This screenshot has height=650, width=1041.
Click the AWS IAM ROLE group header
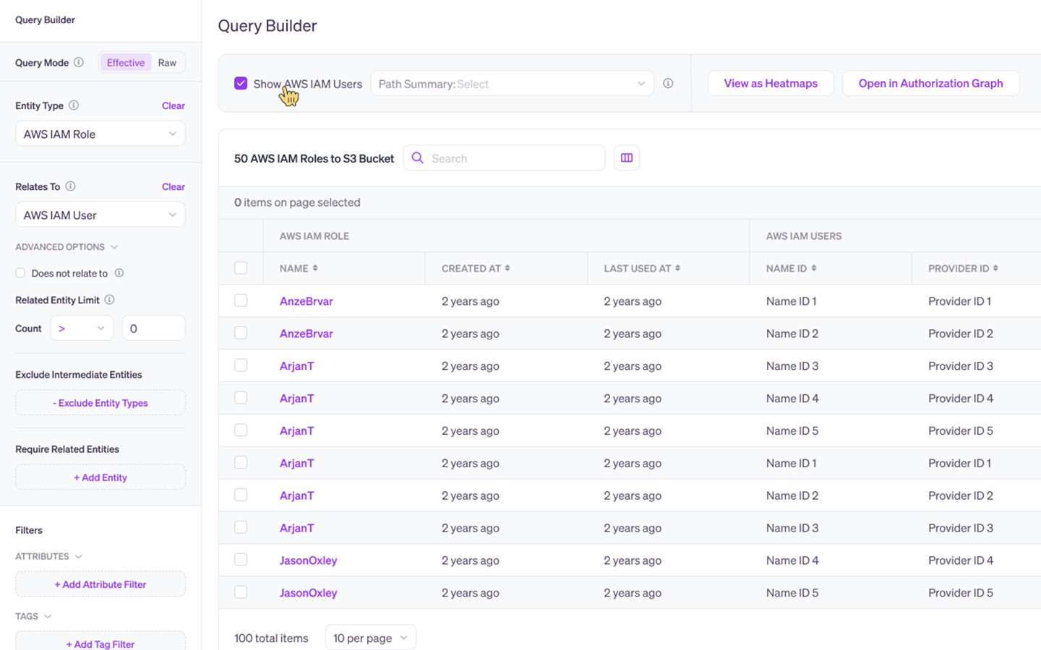click(x=314, y=236)
